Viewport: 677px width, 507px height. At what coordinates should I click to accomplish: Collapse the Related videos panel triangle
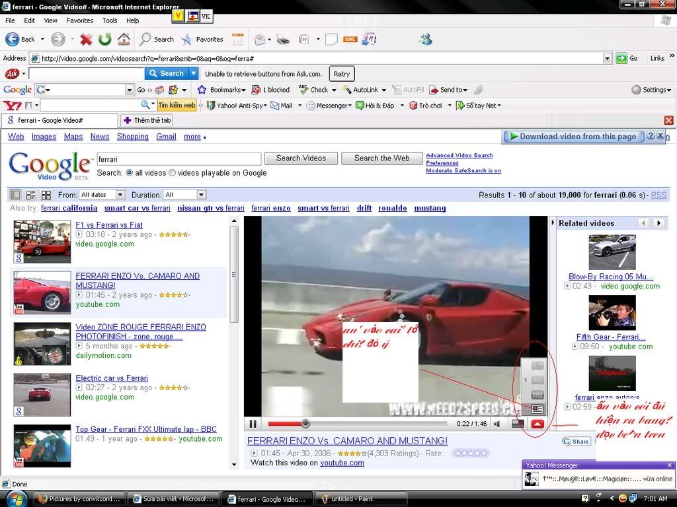click(x=553, y=223)
